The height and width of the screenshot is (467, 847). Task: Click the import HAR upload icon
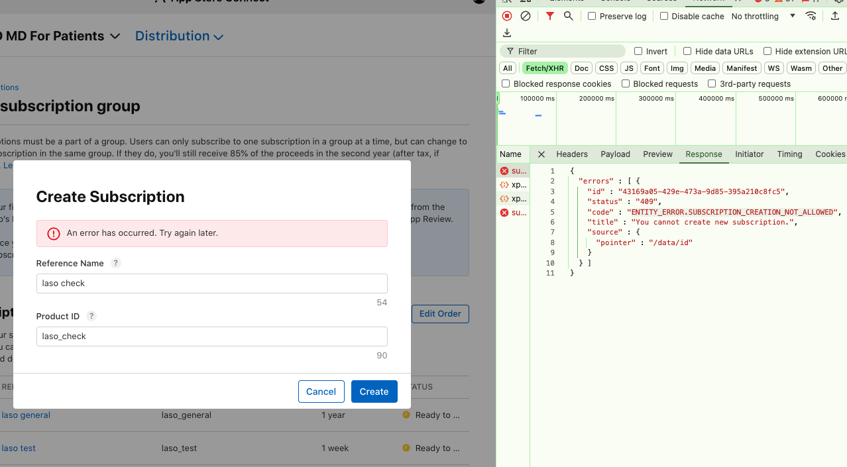pyautogui.click(x=835, y=16)
